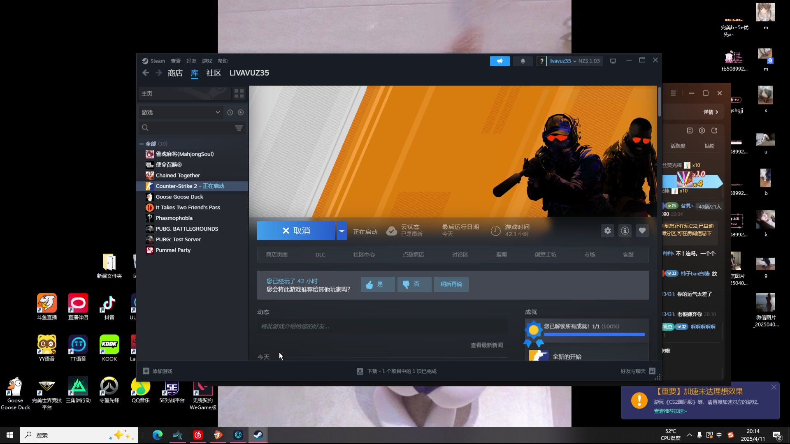Select Chained Together in the library
Viewport: 790px width, 444px height.
[192, 176]
